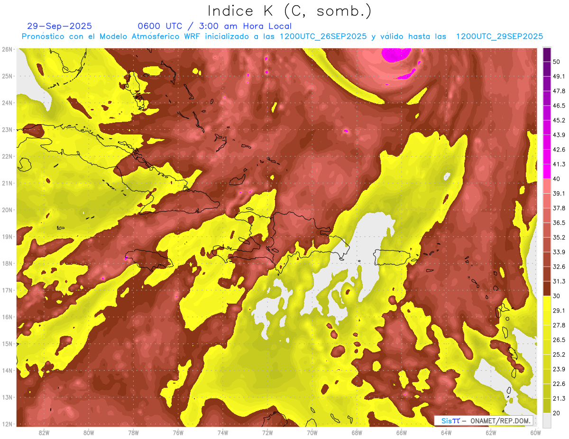The width and height of the screenshot is (569, 439).
Task: Click the '80W' longitude label
Action: click(x=88, y=433)
